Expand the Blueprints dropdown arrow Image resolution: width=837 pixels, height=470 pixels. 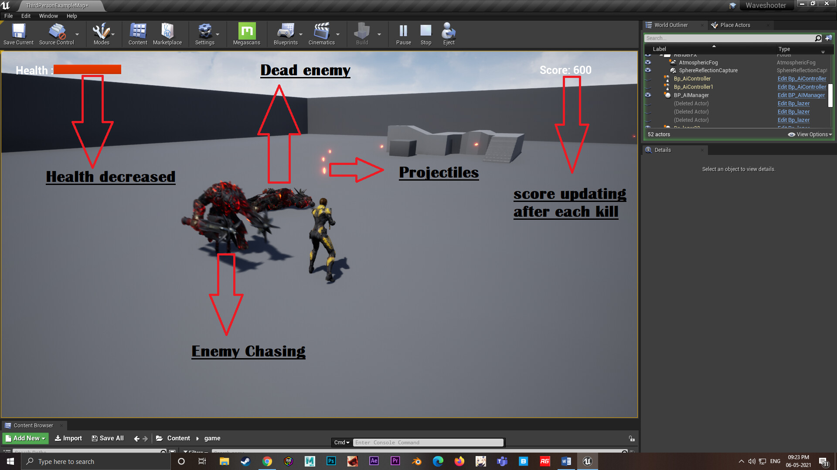[x=301, y=34]
